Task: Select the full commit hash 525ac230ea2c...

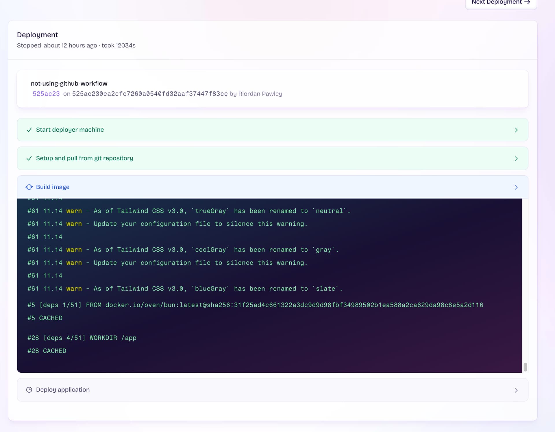Action: pyautogui.click(x=150, y=94)
